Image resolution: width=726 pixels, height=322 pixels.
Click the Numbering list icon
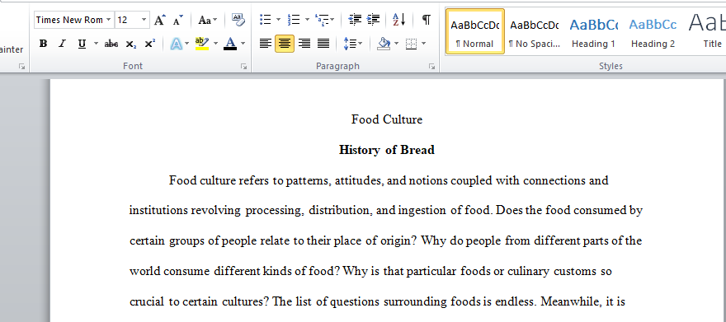point(294,20)
